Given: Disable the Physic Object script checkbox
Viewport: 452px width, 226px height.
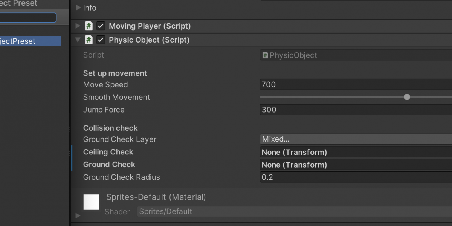Looking at the screenshot, I should (101, 40).
